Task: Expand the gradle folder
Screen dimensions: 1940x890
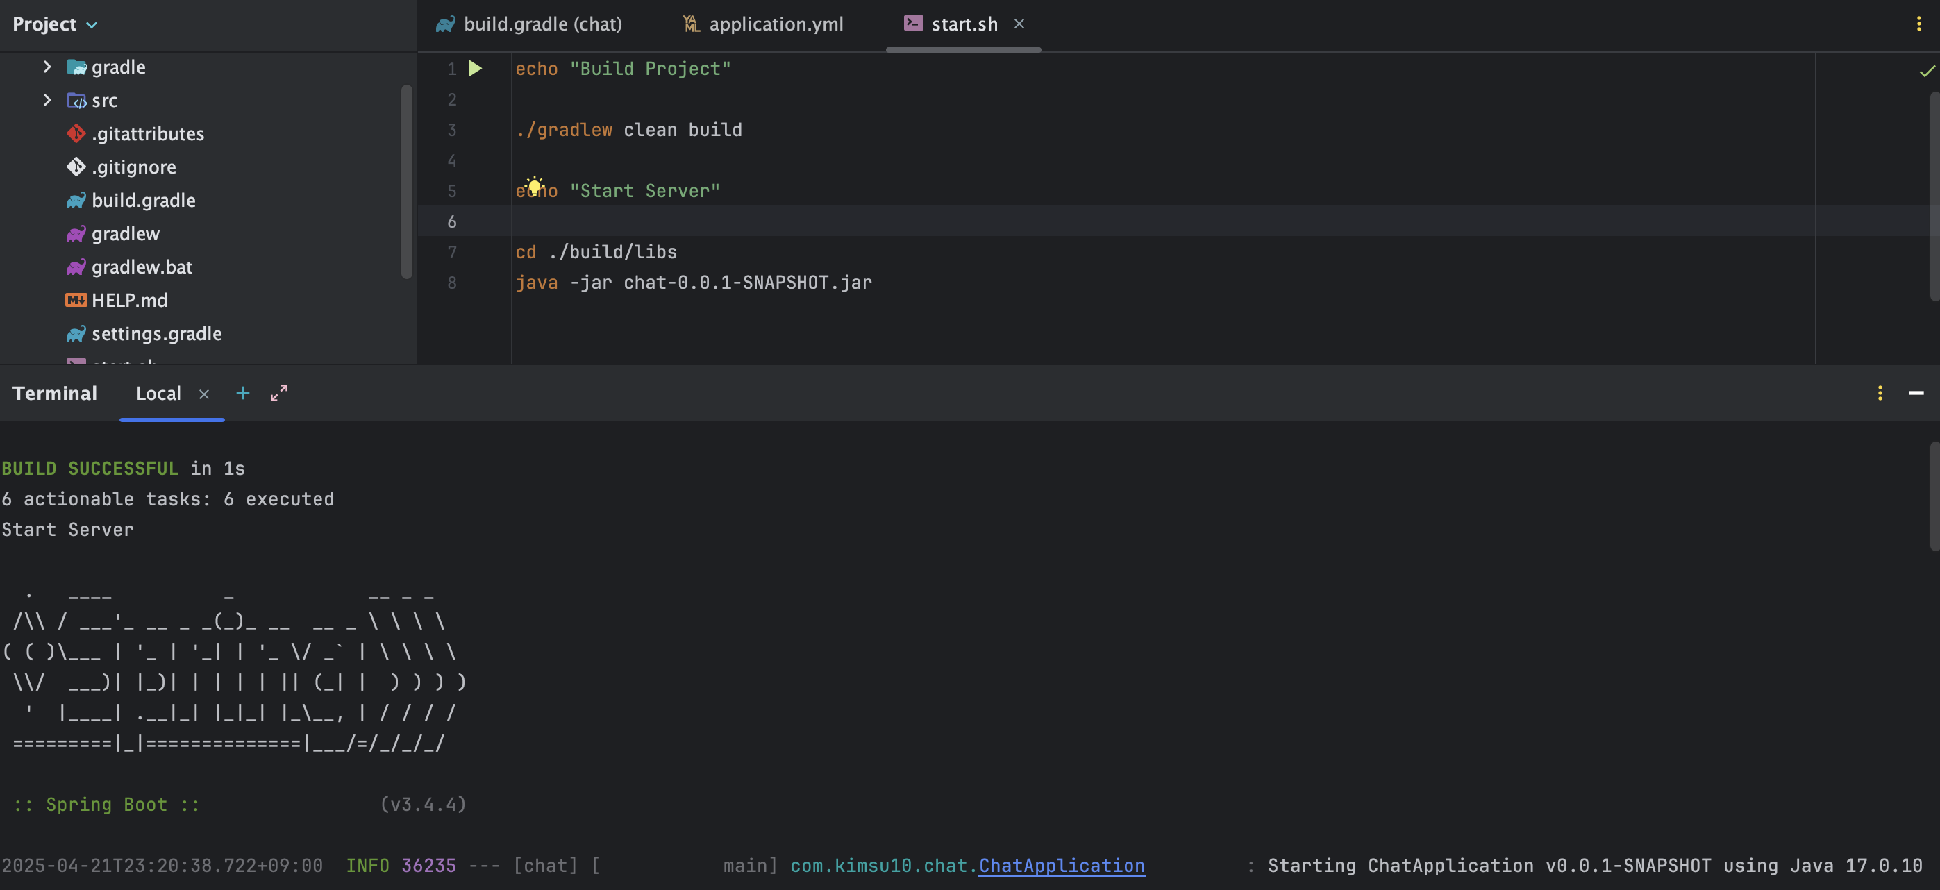Action: [47, 67]
